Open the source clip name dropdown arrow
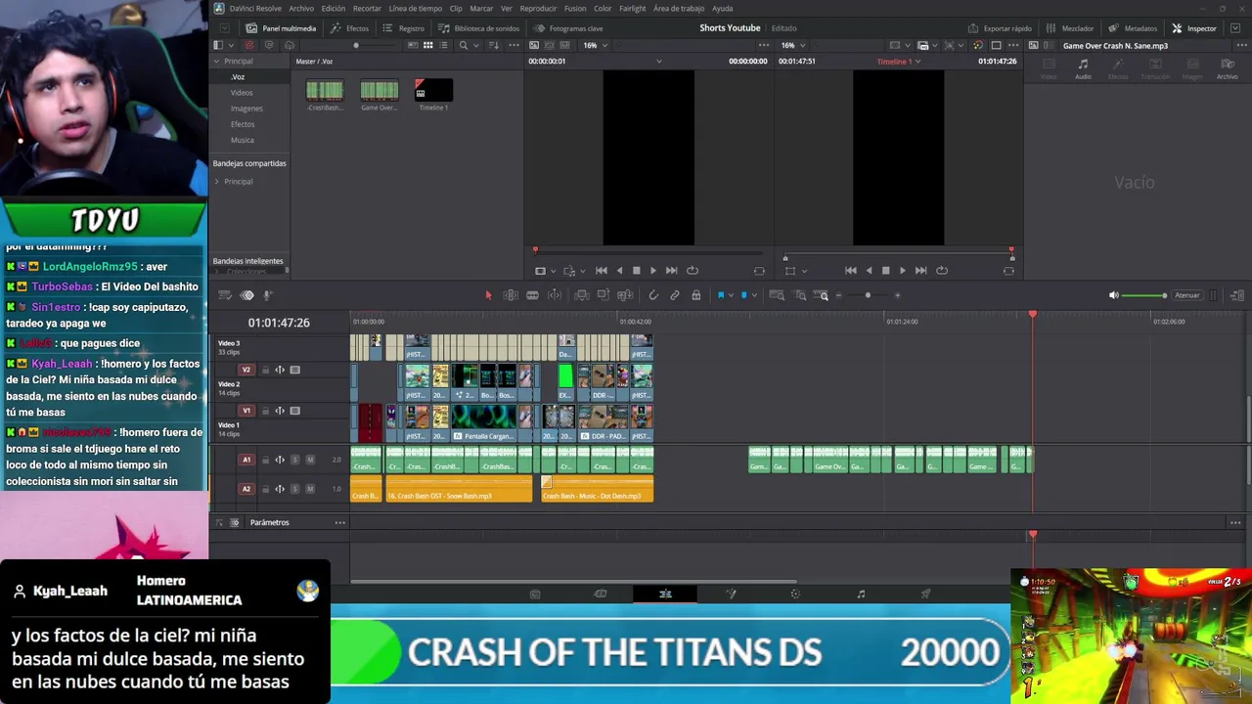 pos(658,62)
